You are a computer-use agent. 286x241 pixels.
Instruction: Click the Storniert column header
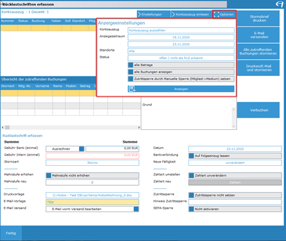(8, 86)
